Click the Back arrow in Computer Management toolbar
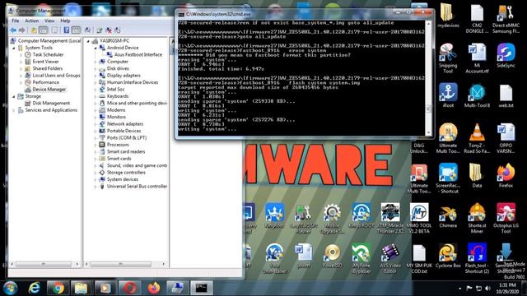The width and height of the screenshot is (527, 296). coord(13,30)
